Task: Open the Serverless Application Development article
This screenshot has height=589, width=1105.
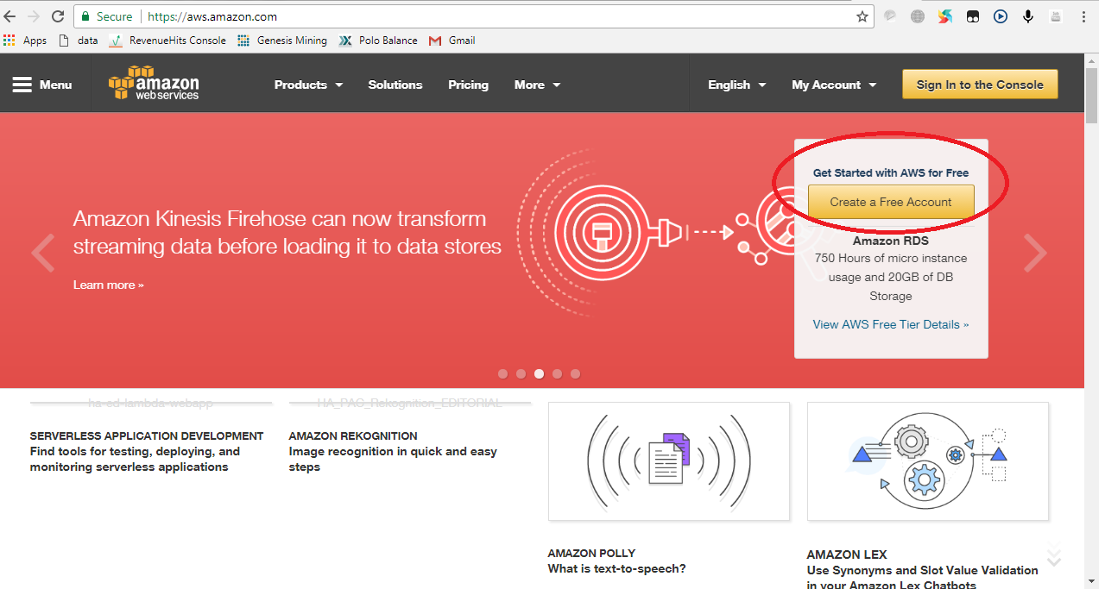Action: (147, 451)
